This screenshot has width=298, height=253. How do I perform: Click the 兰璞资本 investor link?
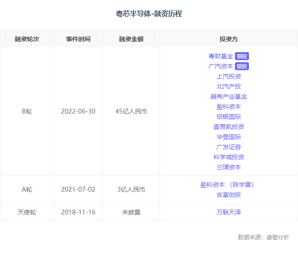pos(229,167)
